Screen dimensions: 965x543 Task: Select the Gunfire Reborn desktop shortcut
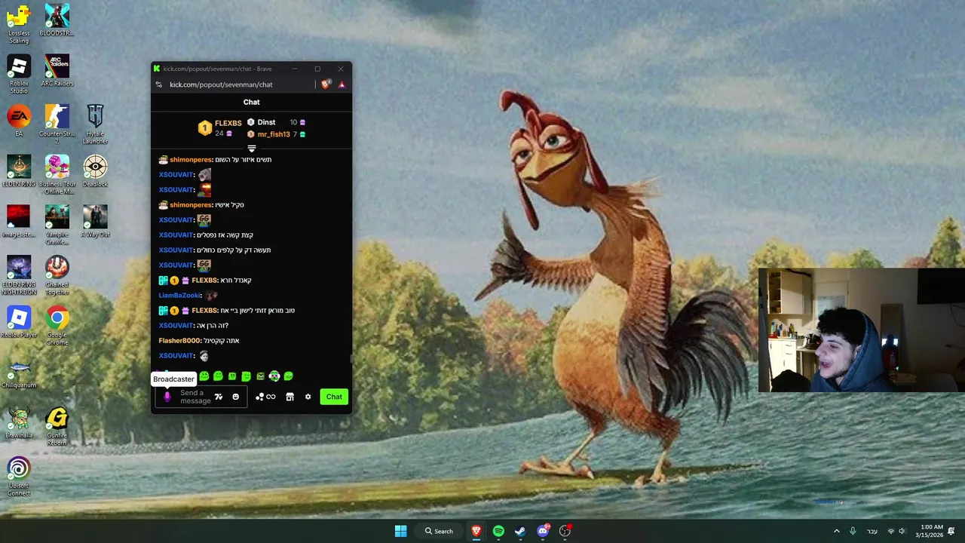point(57,427)
